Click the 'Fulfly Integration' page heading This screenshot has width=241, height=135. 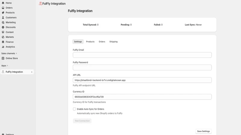[x=80, y=11]
